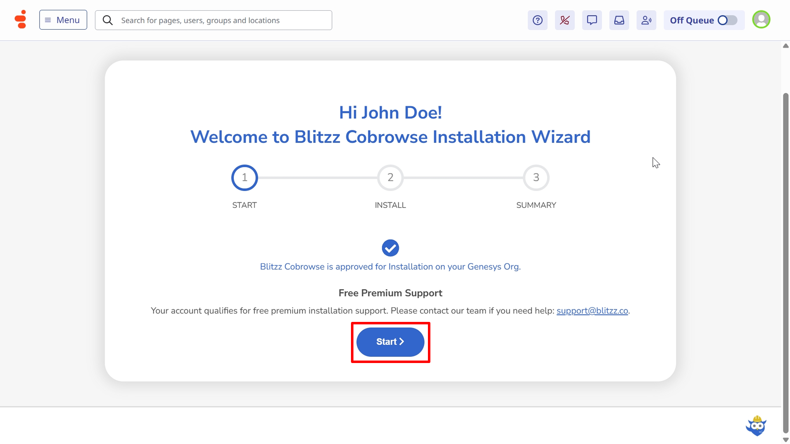The width and height of the screenshot is (790, 444).
Task: Open the chat bubble icon
Action: tap(592, 20)
